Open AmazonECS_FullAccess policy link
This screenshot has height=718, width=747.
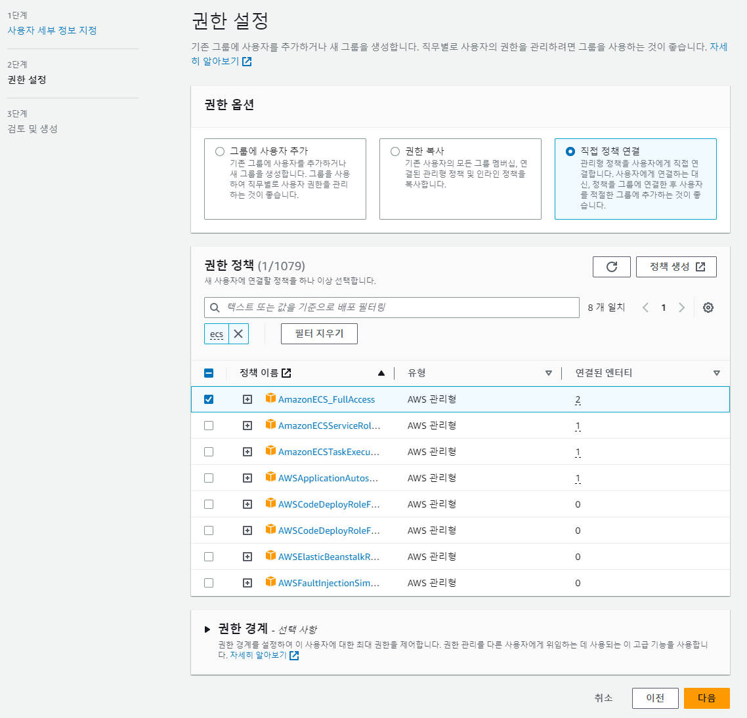click(x=326, y=400)
